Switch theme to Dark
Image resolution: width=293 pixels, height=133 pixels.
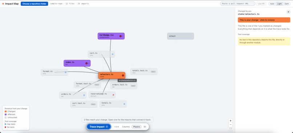287,4
